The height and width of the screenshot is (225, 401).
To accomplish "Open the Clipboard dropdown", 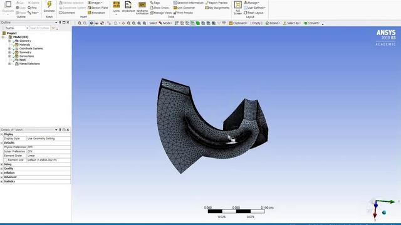I will pos(238,23).
